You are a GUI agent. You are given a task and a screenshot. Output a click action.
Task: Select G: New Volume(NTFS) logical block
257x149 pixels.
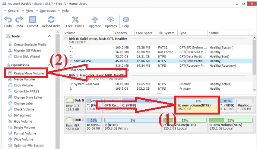(231, 125)
